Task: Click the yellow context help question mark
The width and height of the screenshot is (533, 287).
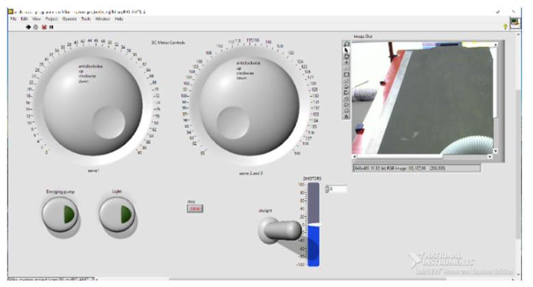Action: click(x=505, y=27)
